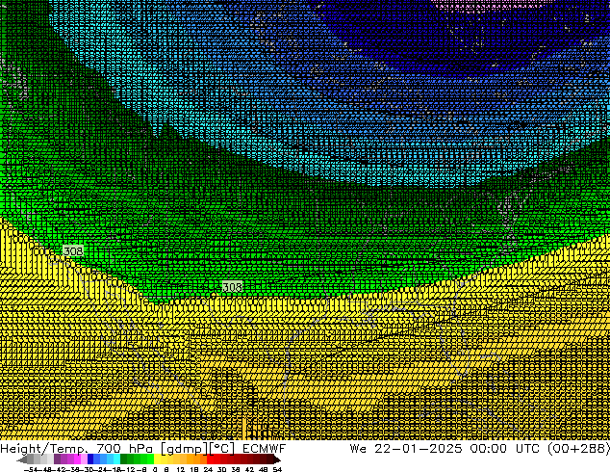Click the "-54" legend scale value
Viewport: 610px width, 472px height.
(x=31, y=469)
